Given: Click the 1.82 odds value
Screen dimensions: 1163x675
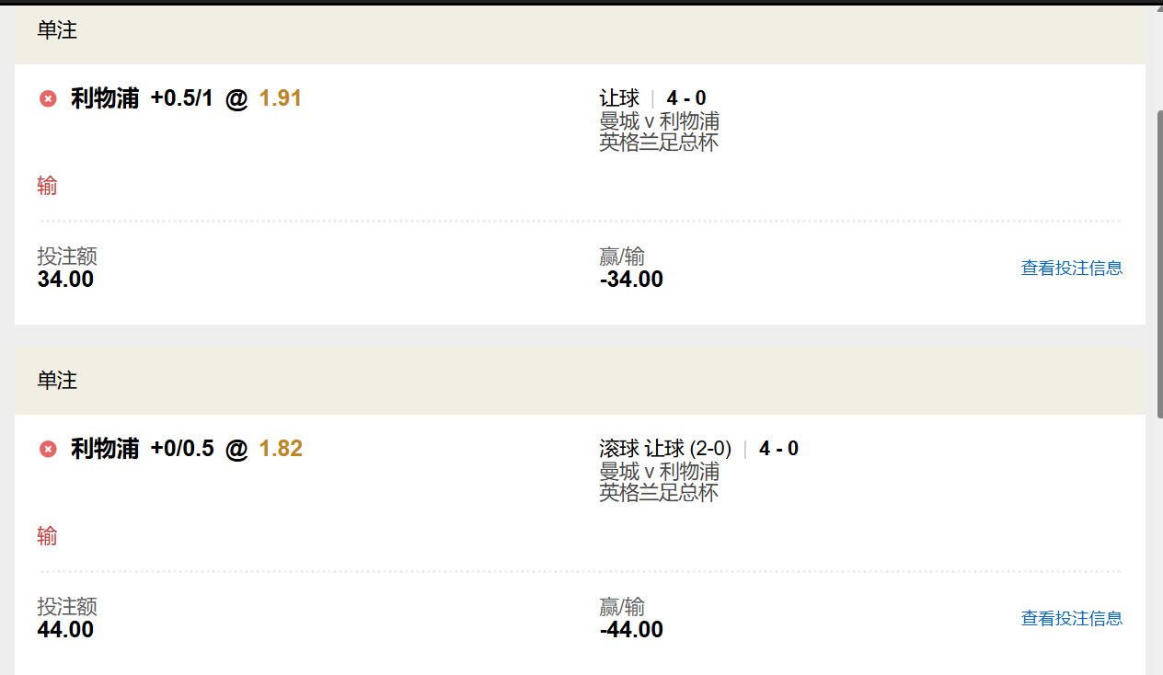Looking at the screenshot, I should click(x=281, y=449).
